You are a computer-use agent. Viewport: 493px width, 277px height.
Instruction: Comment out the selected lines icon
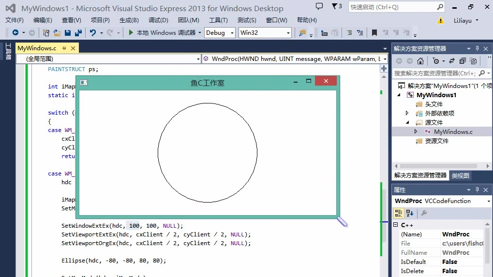tap(349, 33)
